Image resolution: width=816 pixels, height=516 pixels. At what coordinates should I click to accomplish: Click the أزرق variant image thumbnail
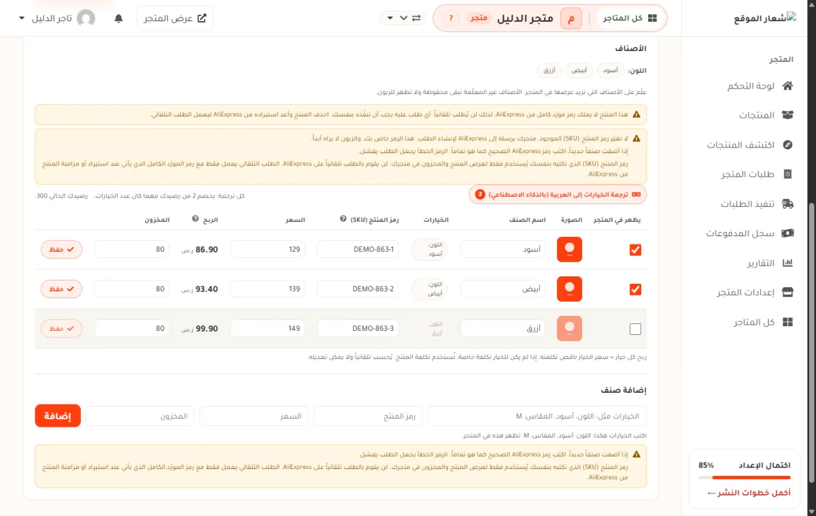(x=569, y=329)
